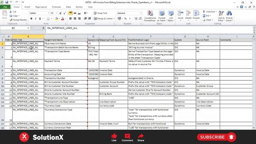
Task: Click Increase Decimal icon
Action: (x=136, y=19)
